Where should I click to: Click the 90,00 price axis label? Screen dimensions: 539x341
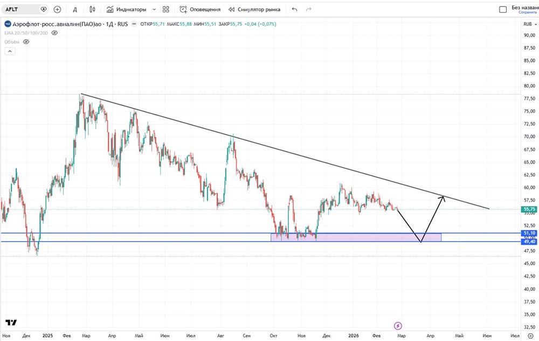pos(529,35)
